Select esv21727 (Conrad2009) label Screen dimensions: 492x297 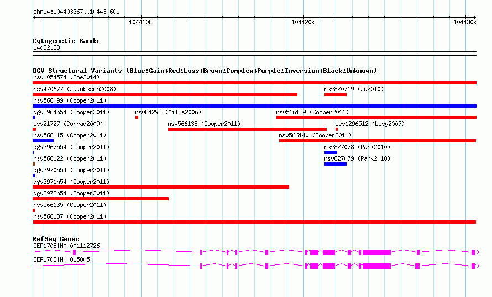coord(68,124)
